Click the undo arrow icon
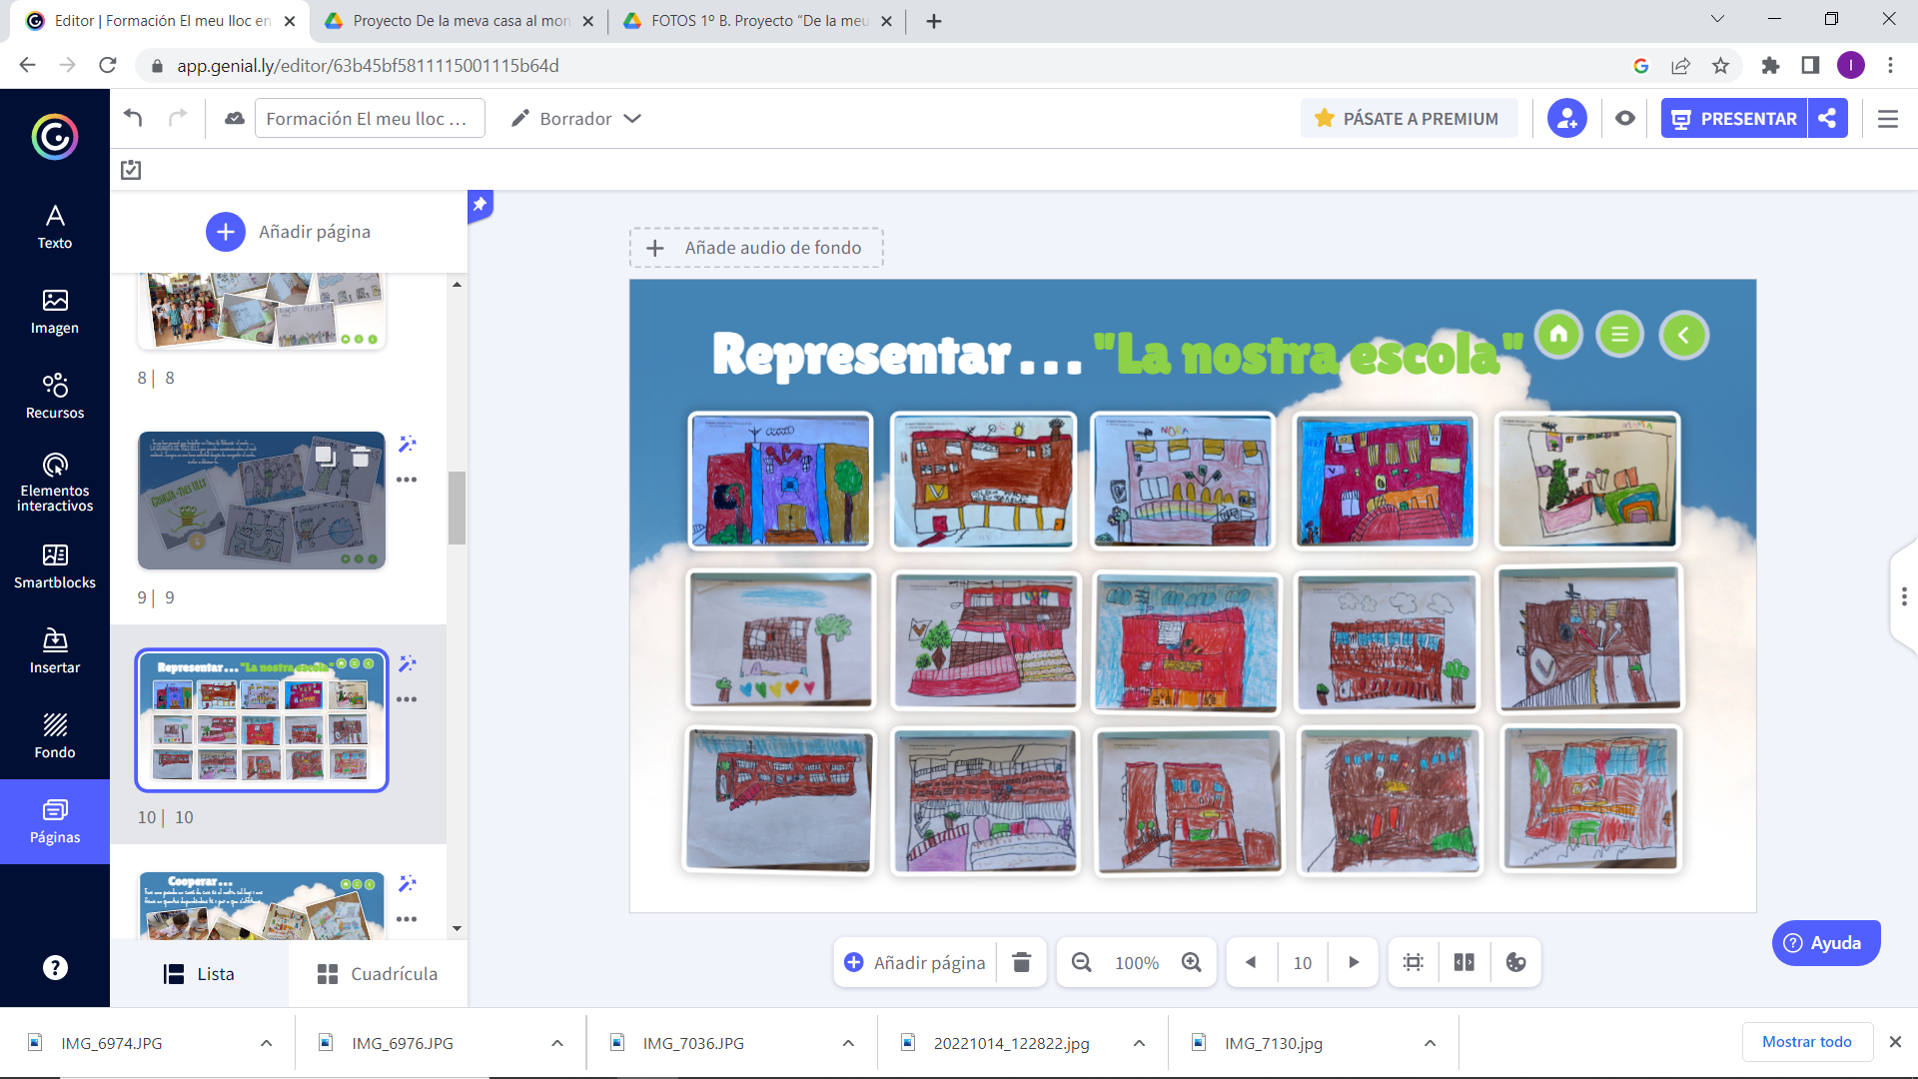 click(x=133, y=118)
